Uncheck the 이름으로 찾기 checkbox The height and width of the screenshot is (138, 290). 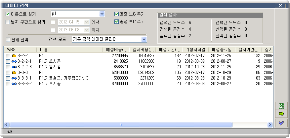[8, 14]
